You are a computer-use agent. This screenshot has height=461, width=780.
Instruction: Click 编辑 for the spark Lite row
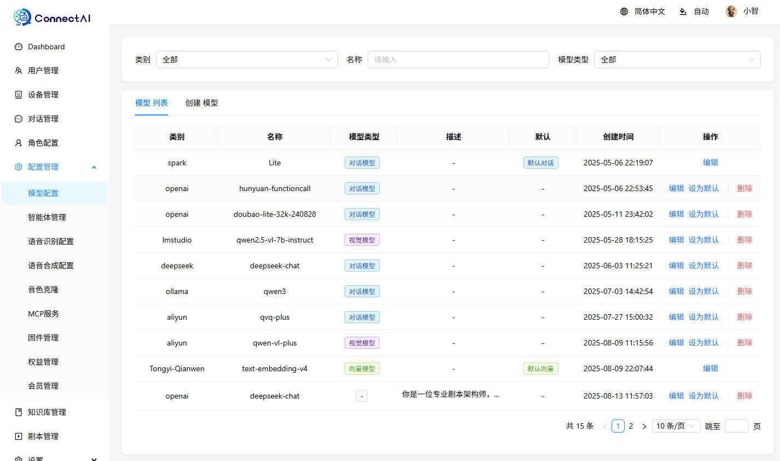click(711, 163)
